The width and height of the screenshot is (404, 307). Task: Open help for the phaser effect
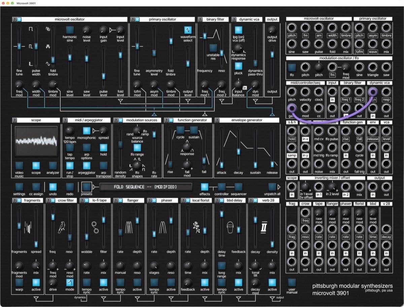point(149,201)
